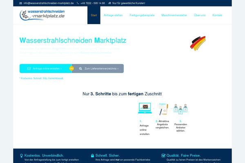245x163 pixels.
Task: Click the padlock icon beside Schnell. Sicher.
Action: (x=93, y=156)
